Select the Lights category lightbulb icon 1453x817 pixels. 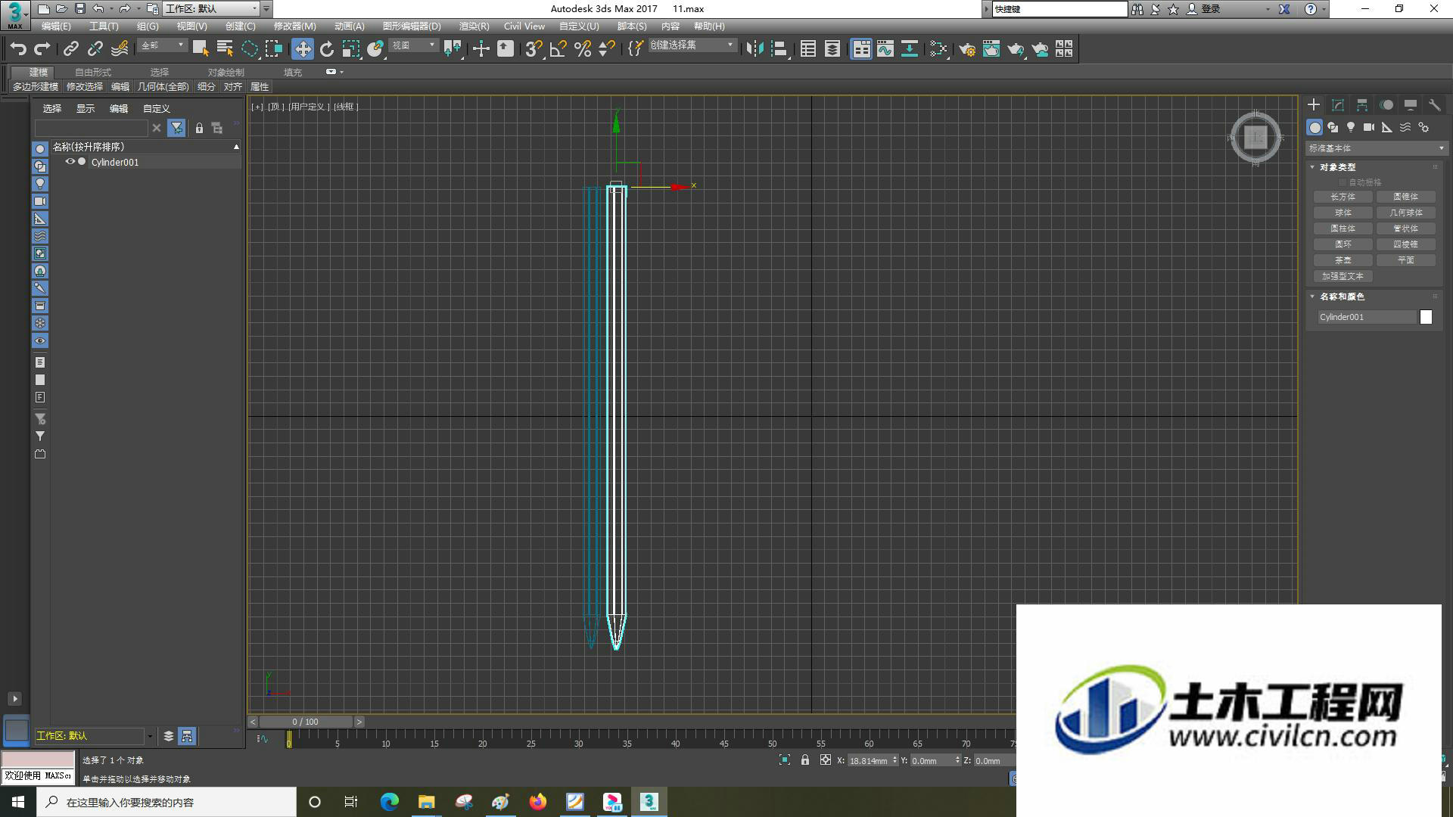tap(1351, 127)
